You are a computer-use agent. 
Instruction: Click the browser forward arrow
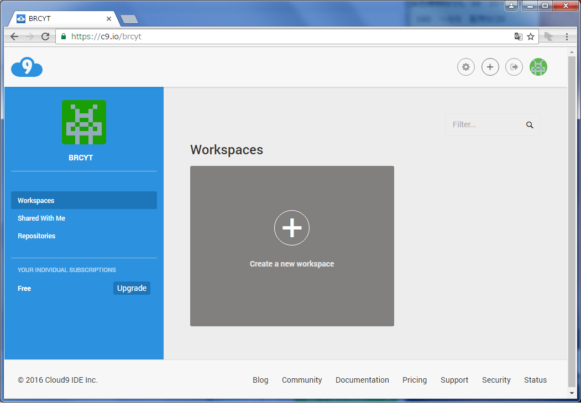30,36
